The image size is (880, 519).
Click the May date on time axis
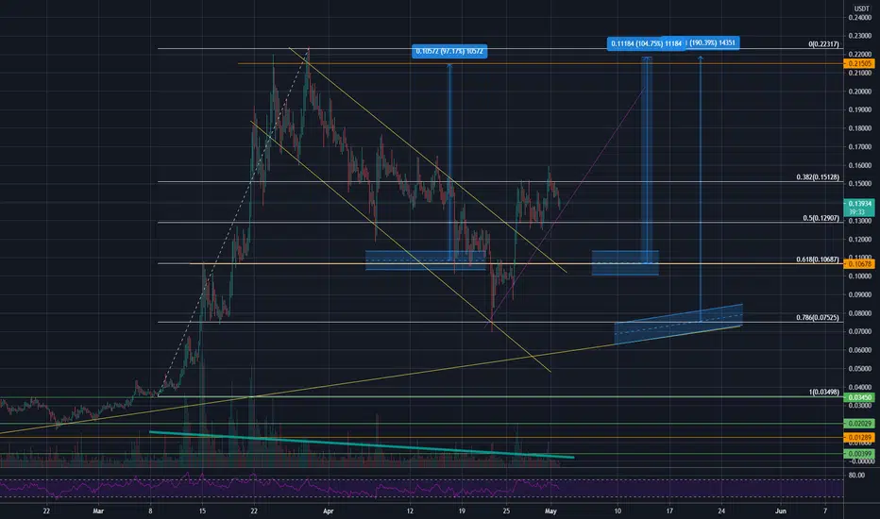tap(550, 511)
